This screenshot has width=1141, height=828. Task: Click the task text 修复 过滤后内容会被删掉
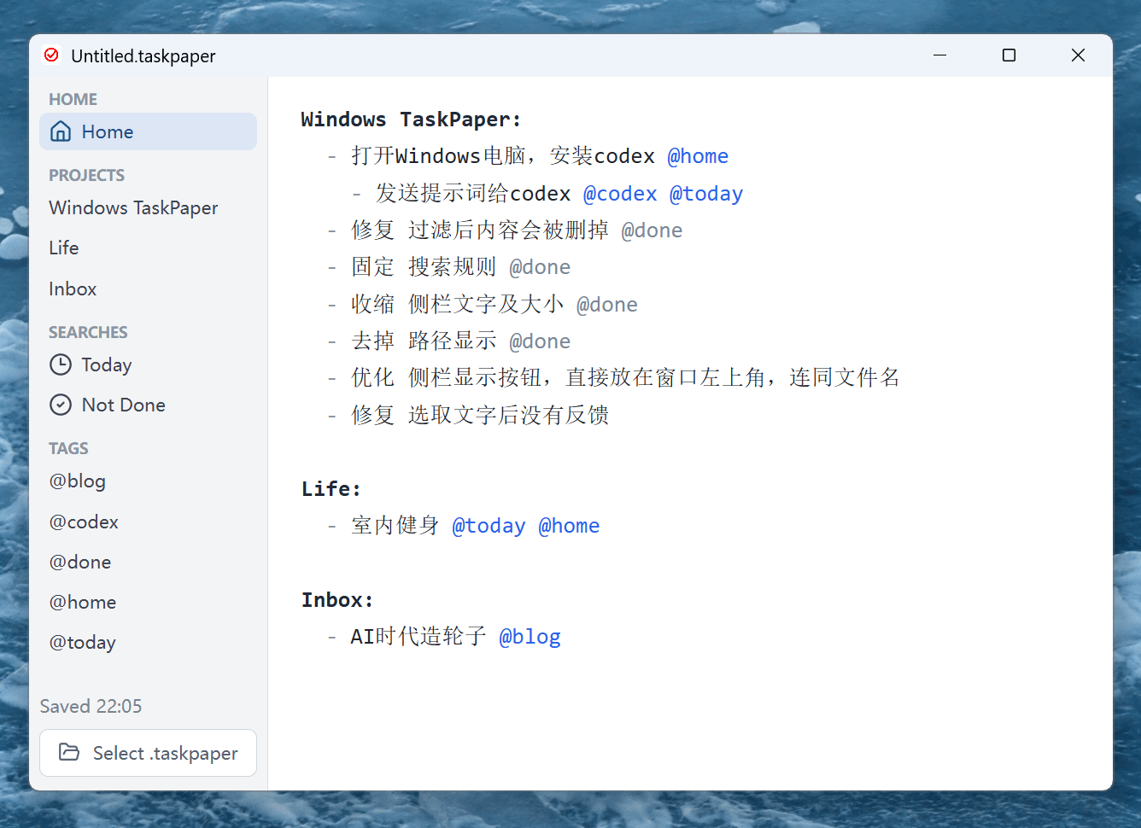[x=480, y=230]
